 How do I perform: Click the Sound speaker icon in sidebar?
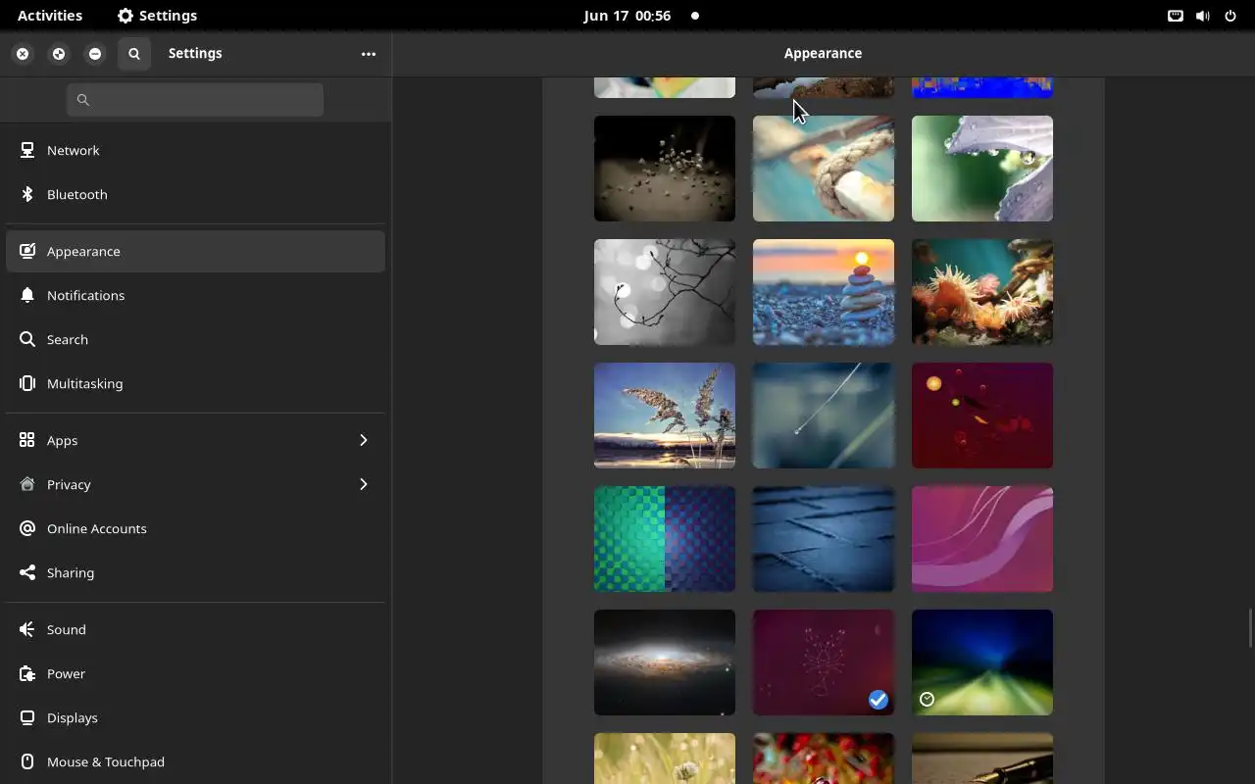(27, 629)
